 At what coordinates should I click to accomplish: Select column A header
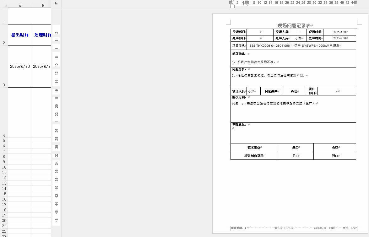[x=20, y=5]
